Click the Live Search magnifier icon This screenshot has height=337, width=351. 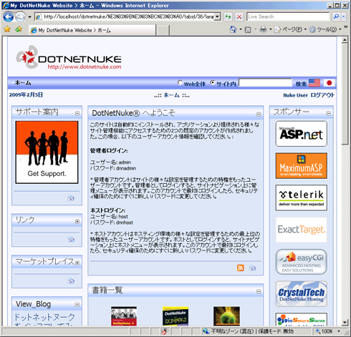[x=336, y=16]
